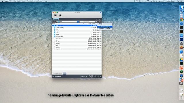Select the local tab in the tab bar
Screen dimensions: 184x103
56,19
